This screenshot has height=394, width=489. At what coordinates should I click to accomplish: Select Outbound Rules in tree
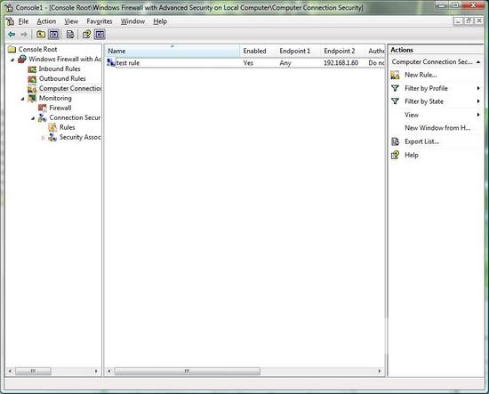[x=62, y=78]
